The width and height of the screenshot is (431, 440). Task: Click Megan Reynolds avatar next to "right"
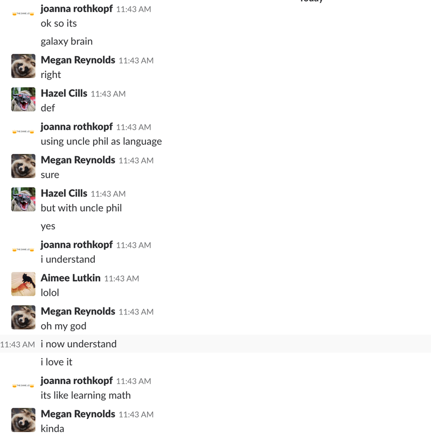(x=23, y=66)
